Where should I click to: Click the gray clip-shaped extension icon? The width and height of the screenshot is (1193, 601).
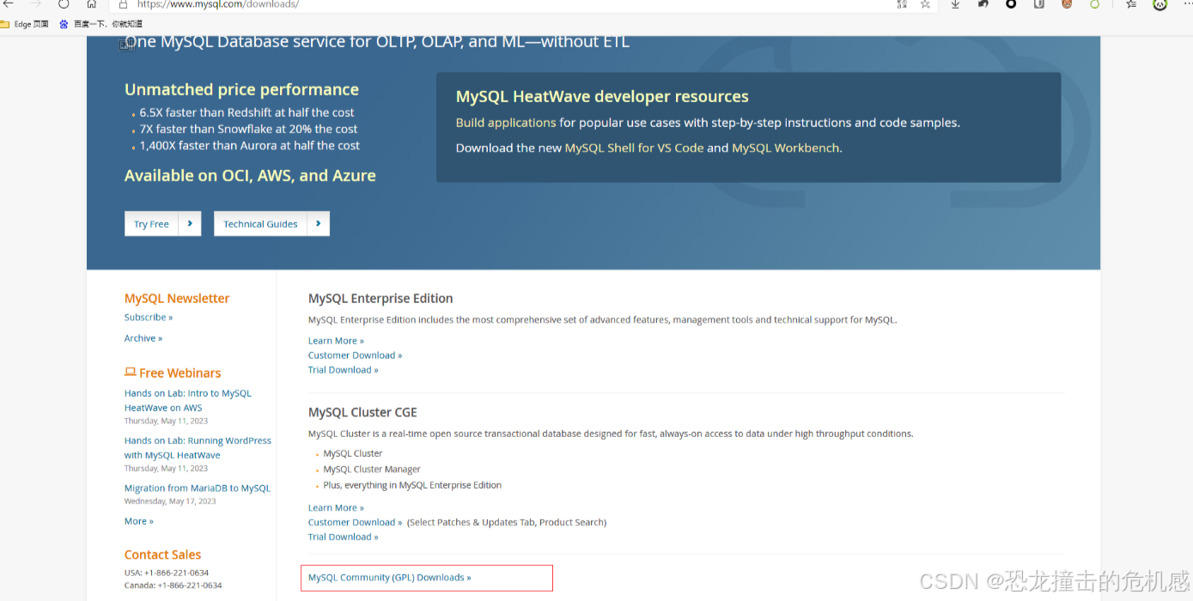[1039, 4]
